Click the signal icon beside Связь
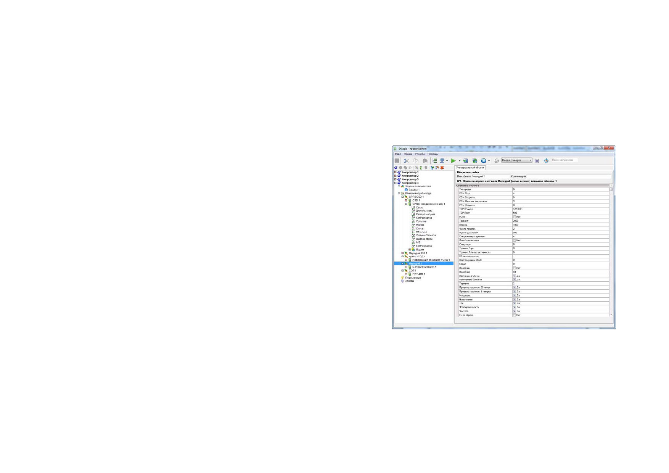Viewport: 669px width, 473px height. click(x=413, y=207)
